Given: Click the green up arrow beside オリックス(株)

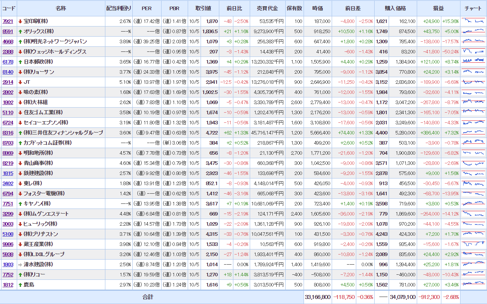Looking at the screenshot, I should click(x=20, y=32).
